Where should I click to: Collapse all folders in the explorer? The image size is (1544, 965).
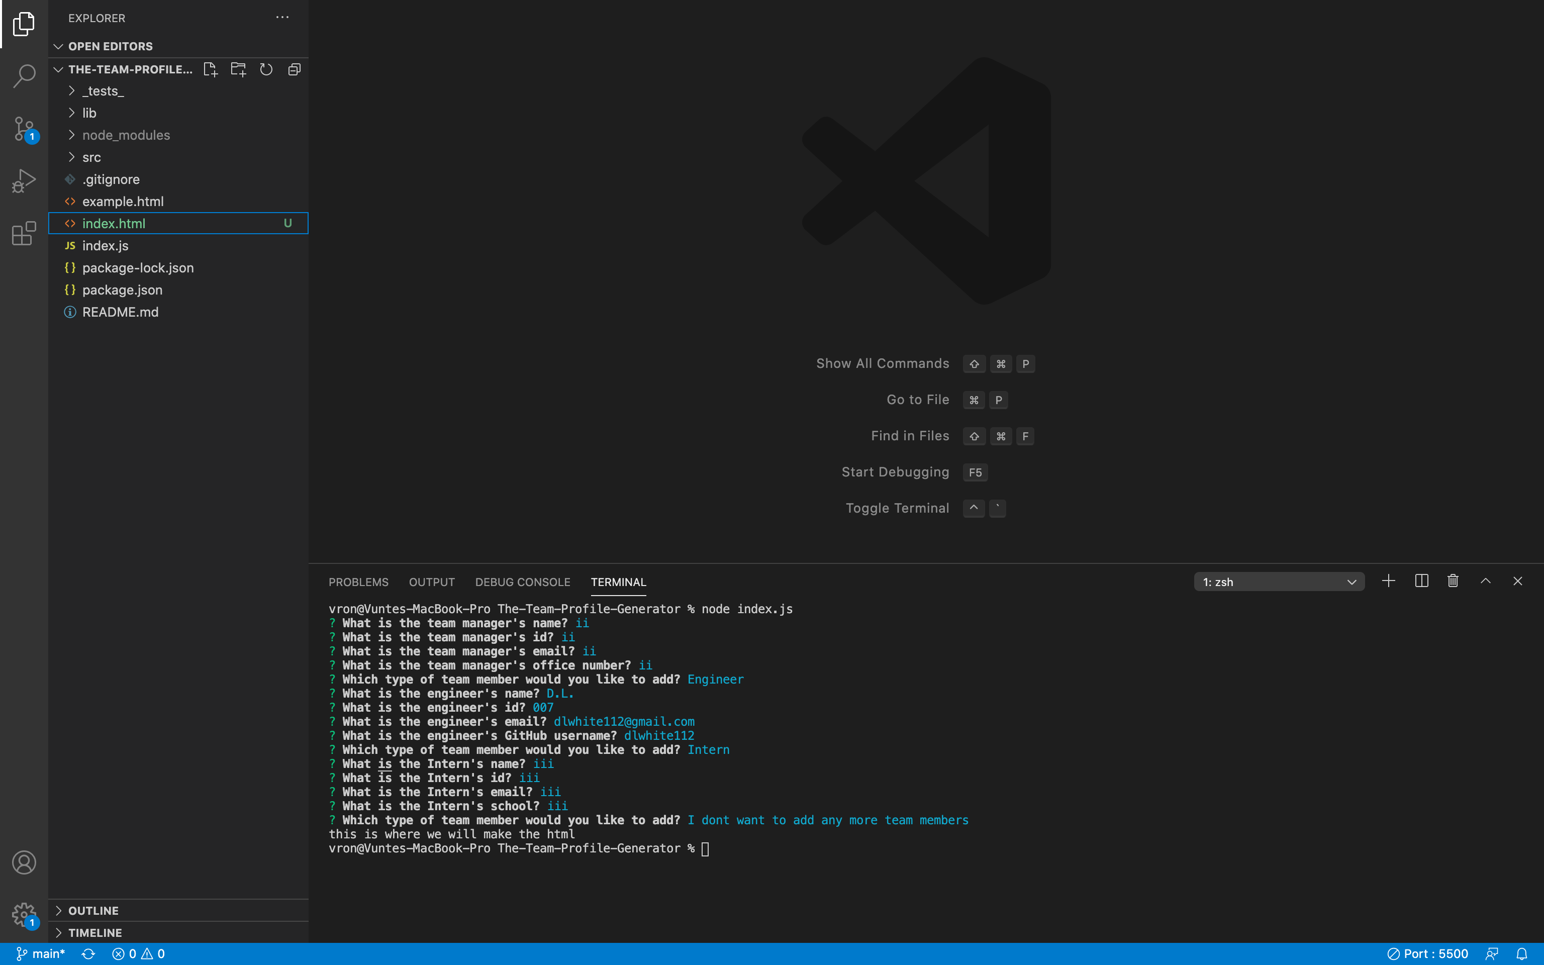[294, 69]
